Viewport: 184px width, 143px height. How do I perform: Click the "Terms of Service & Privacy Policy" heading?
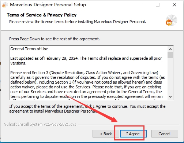pos(42,15)
